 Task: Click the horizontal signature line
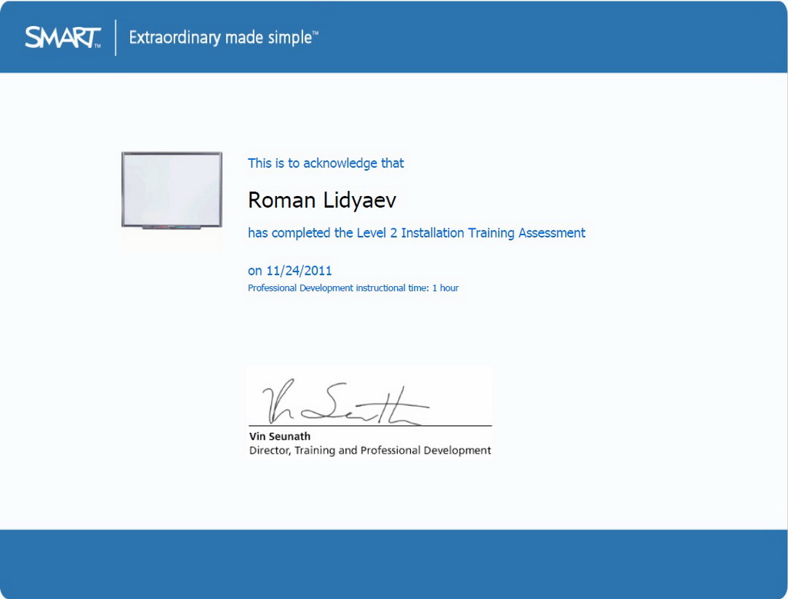tap(369, 425)
